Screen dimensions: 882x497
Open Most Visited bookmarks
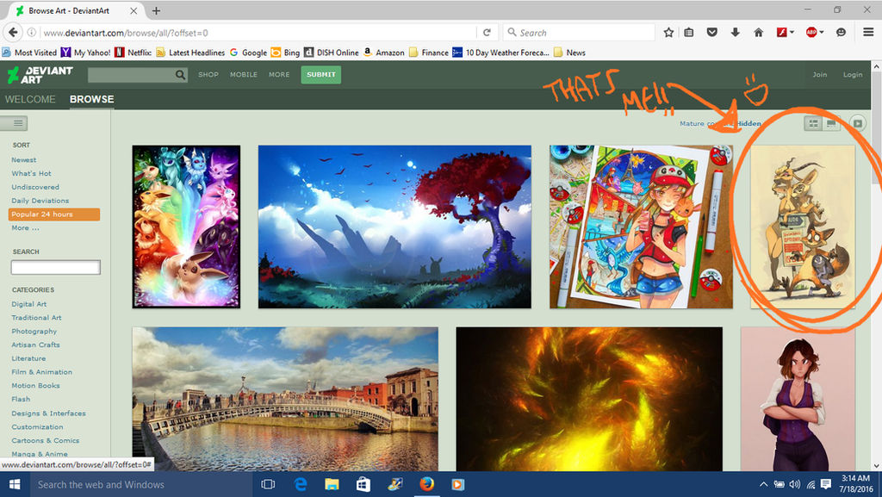[x=29, y=53]
